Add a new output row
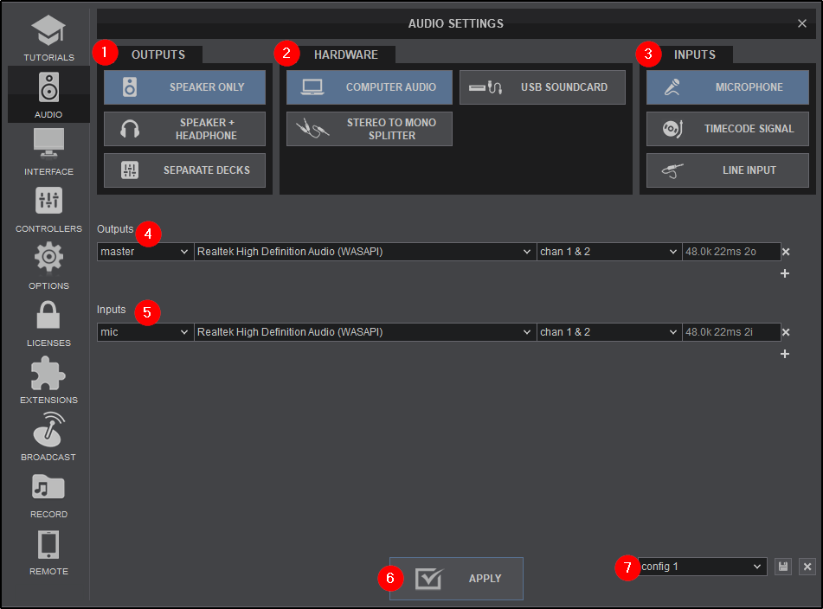 [785, 273]
